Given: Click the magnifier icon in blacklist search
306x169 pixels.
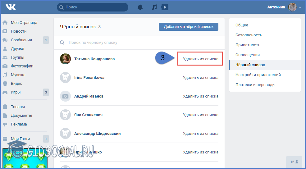Looking at the screenshot, I should (62, 43).
